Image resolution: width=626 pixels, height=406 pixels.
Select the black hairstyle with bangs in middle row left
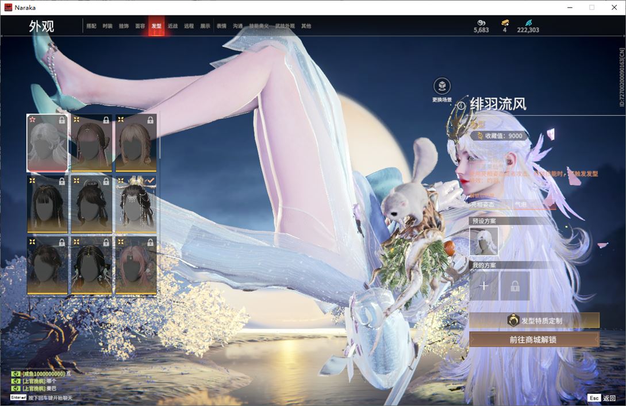click(47, 204)
